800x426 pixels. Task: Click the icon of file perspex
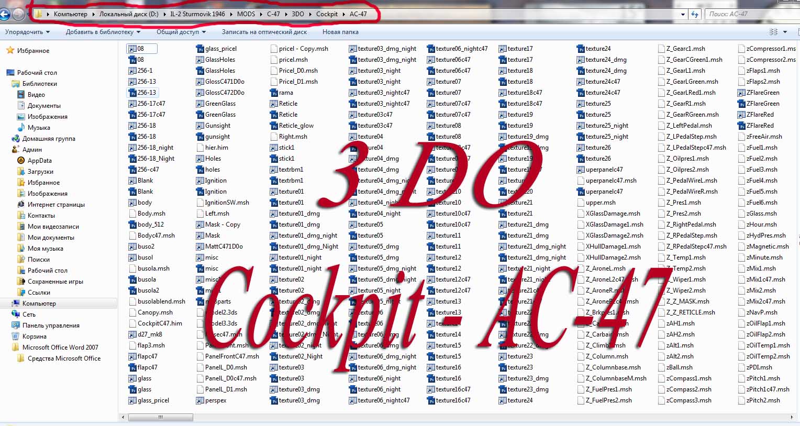tap(200, 400)
